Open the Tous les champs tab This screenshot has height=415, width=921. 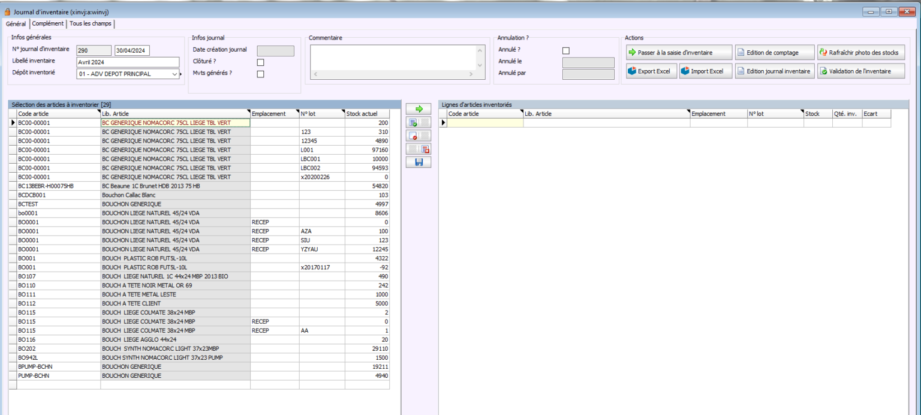coord(90,24)
